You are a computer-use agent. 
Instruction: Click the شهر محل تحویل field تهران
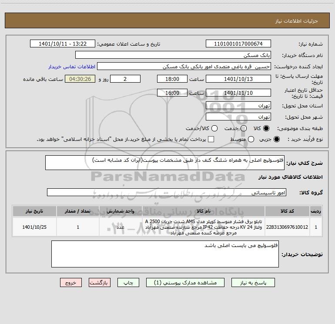[x=238, y=117]
